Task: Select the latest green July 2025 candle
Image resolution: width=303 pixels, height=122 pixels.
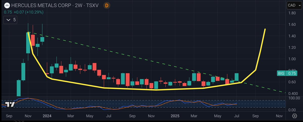Action: pyautogui.click(x=237, y=77)
